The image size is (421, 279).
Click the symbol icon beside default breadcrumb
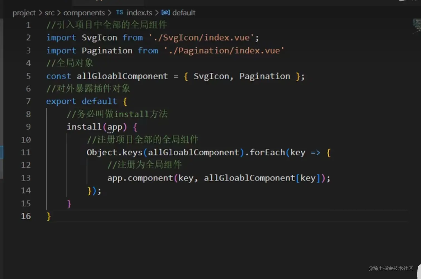click(x=166, y=13)
